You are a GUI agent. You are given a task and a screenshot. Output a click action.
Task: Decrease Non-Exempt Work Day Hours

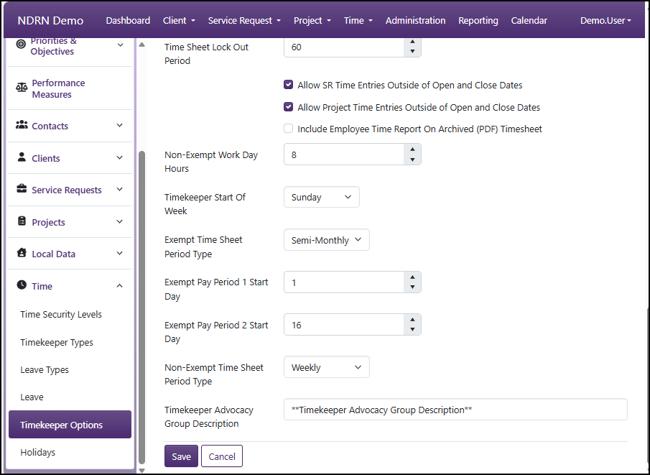[412, 160]
